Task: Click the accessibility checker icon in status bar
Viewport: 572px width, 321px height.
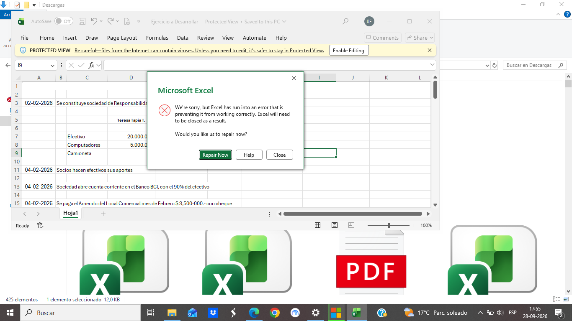Action: 40,225
